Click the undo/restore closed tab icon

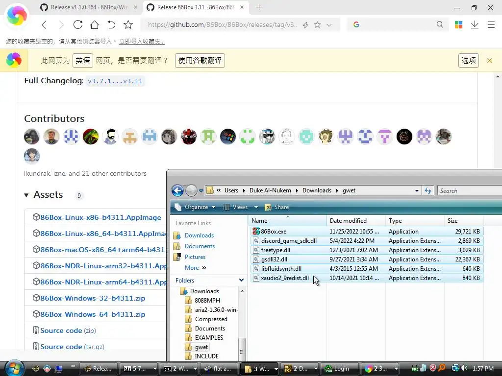[x=111, y=24]
